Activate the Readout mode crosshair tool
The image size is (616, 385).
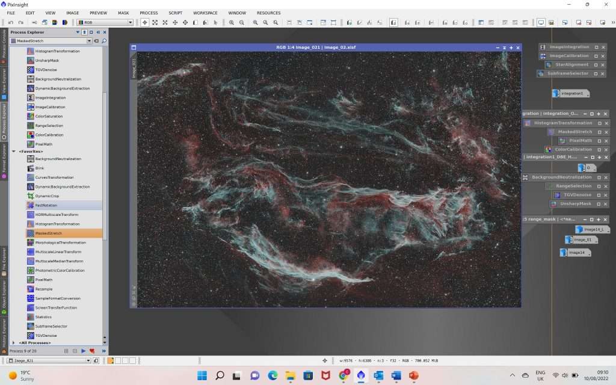pos(145,23)
